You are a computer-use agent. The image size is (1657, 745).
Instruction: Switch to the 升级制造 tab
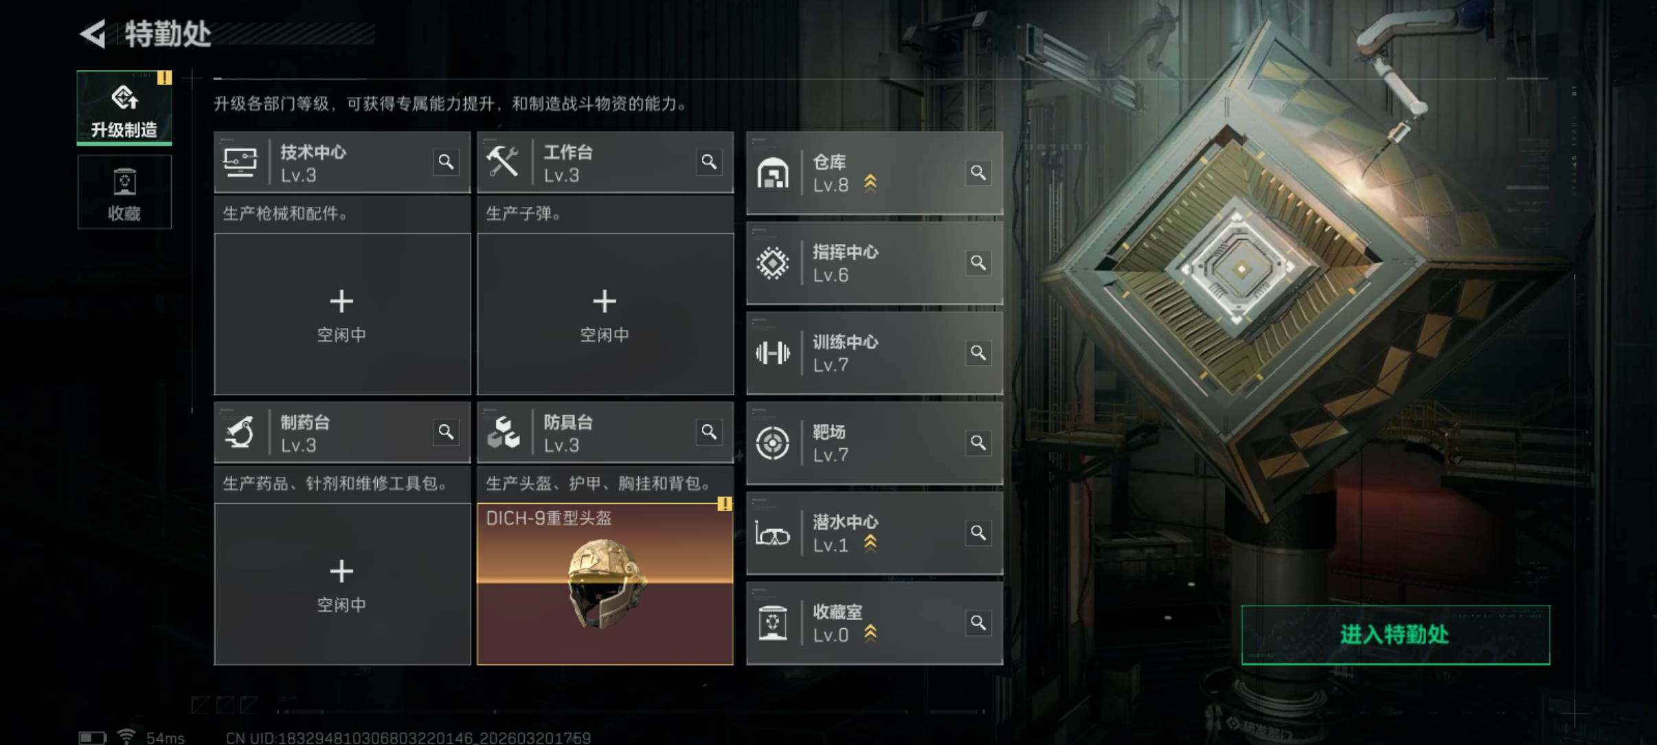(124, 108)
